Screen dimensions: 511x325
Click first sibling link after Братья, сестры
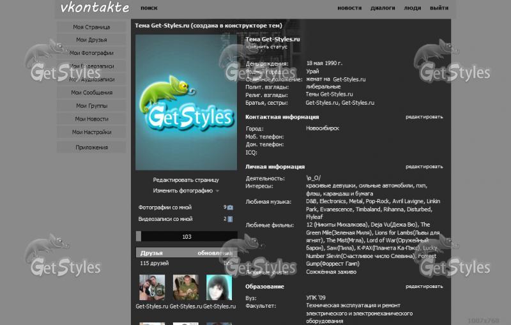coord(322,103)
